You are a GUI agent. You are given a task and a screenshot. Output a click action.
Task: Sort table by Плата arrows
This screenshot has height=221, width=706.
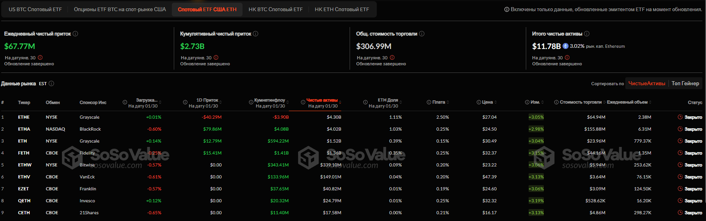pyautogui.click(x=448, y=102)
